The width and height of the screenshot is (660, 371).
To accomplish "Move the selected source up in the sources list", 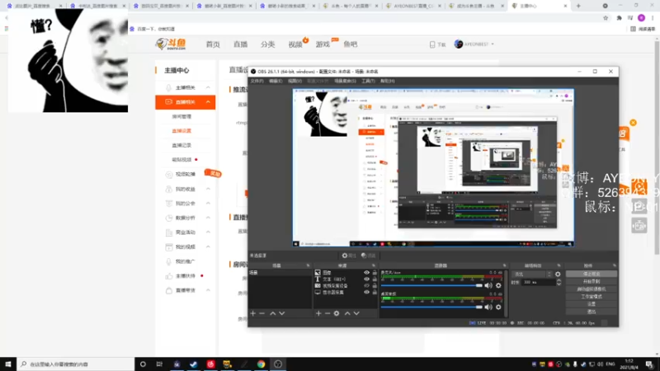I will click(347, 313).
